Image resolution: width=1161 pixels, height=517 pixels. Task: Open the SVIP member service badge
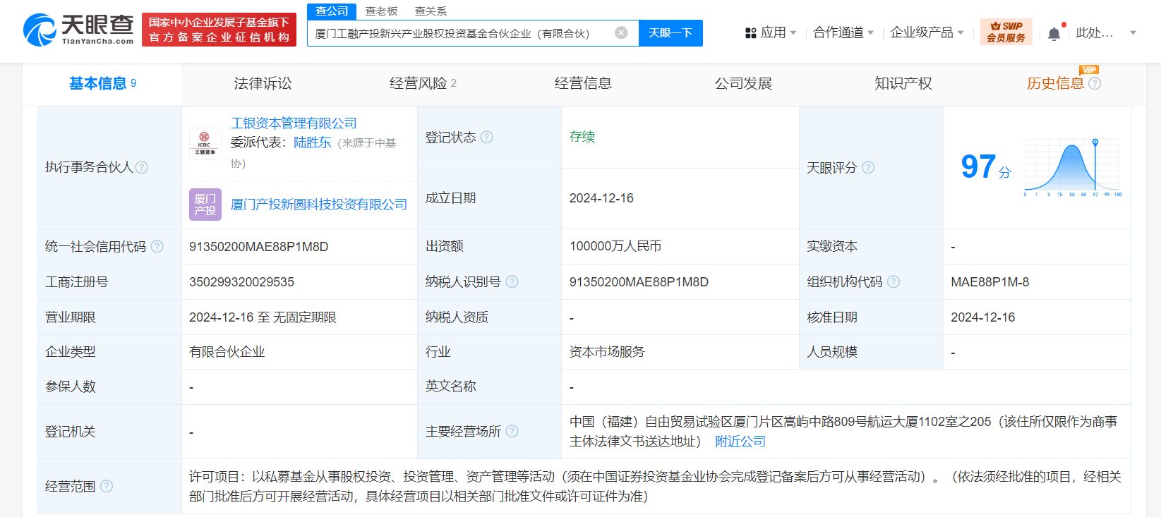coord(1006,32)
